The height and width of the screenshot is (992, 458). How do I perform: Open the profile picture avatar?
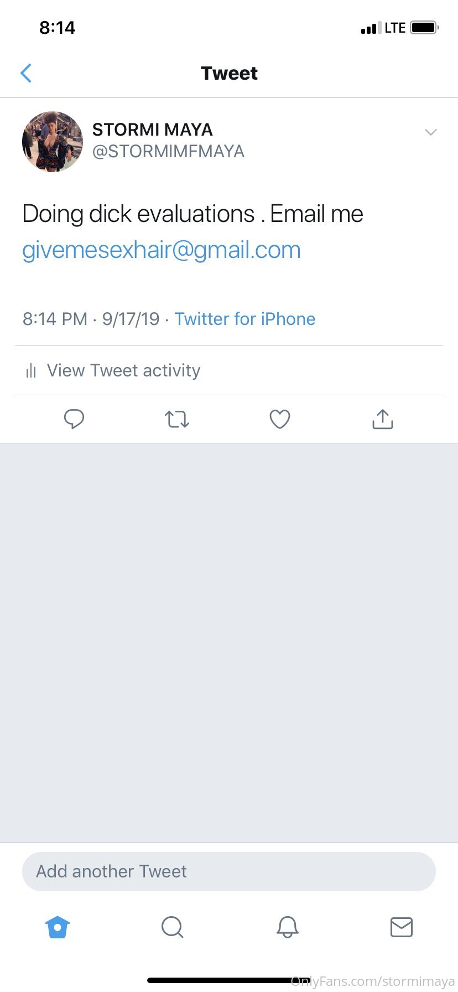53,142
